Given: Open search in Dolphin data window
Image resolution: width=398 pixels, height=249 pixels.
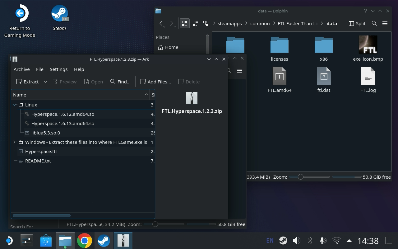Looking at the screenshot, I should tap(374, 23).
